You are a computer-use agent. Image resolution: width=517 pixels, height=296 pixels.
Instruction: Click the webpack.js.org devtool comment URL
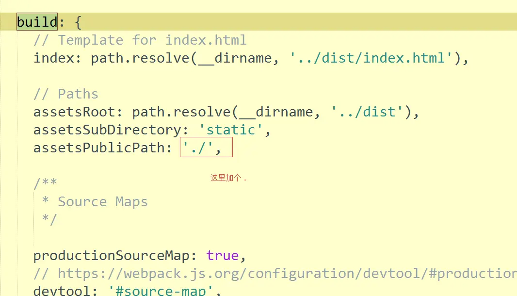pos(287,274)
